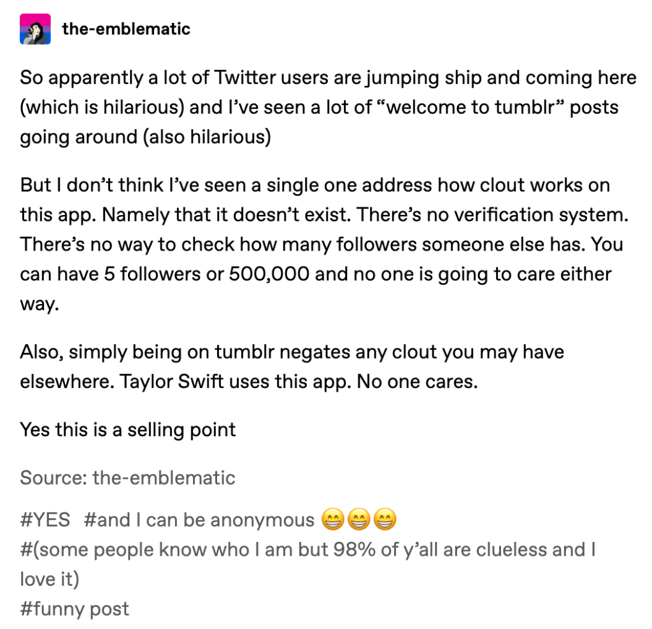Click the the-emblematic profile avatar
Image resolution: width=652 pixels, height=629 pixels.
35,29
